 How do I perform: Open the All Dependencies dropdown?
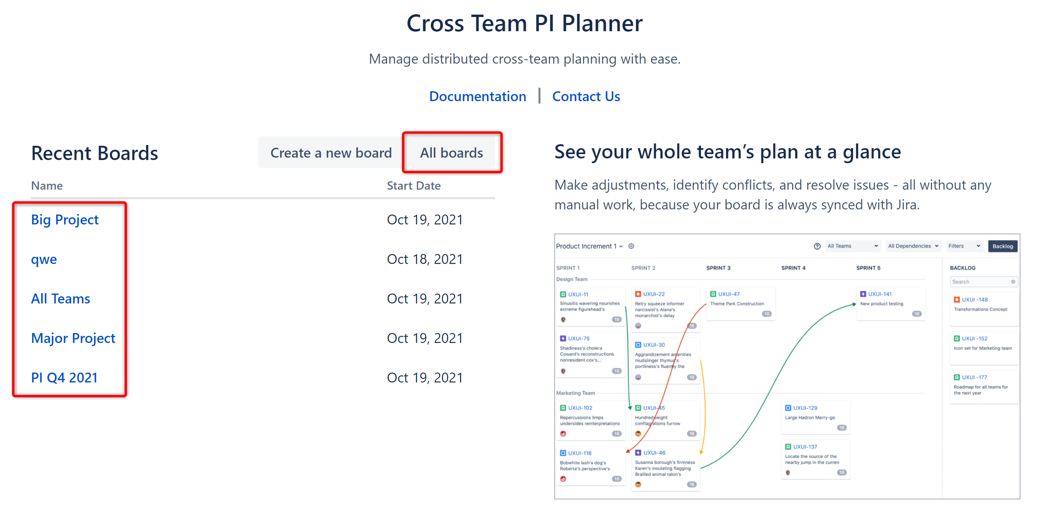913,246
